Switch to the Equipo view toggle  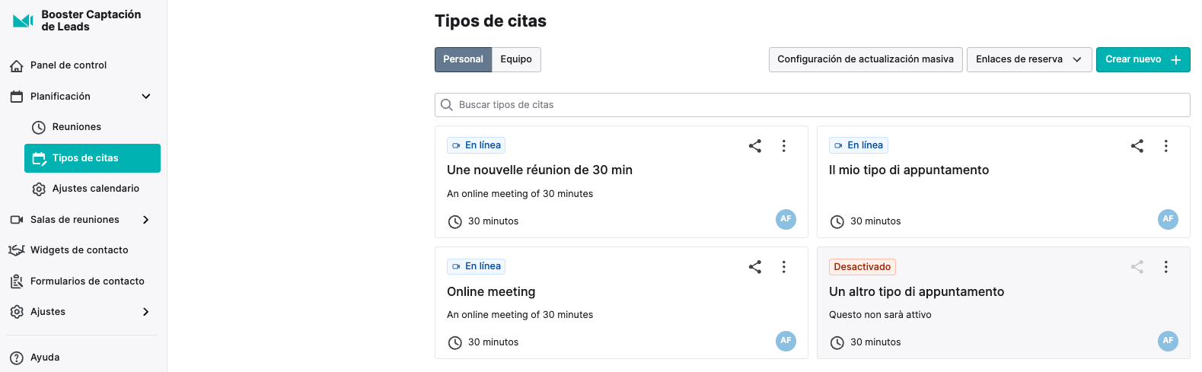(516, 59)
